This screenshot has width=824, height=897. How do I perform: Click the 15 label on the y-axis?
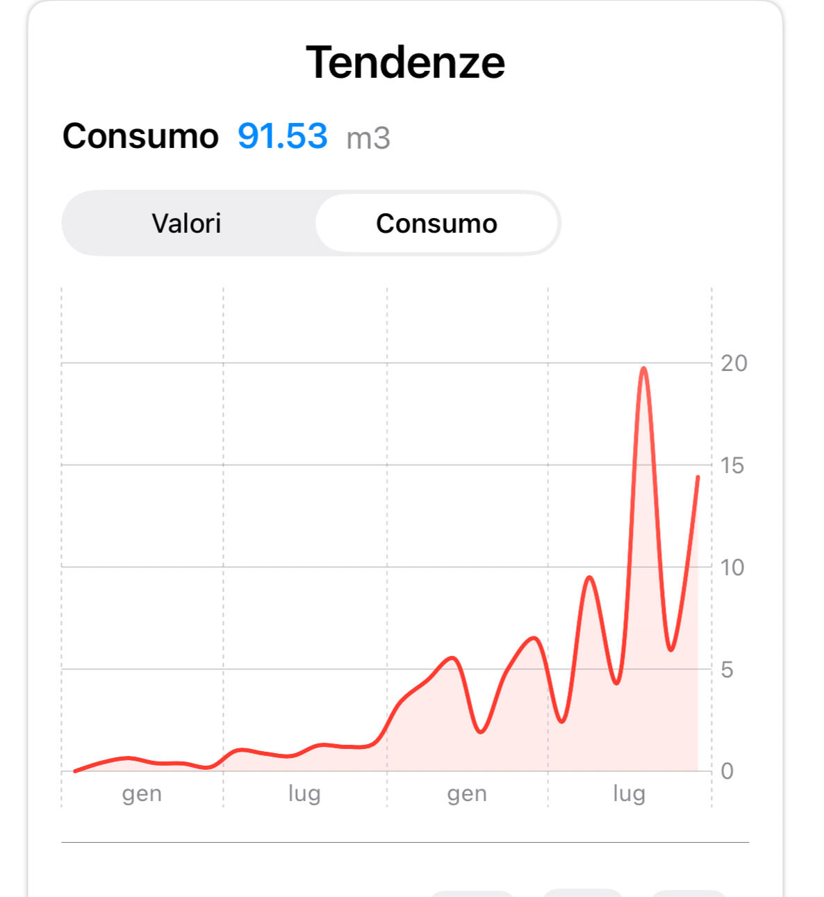click(x=732, y=466)
